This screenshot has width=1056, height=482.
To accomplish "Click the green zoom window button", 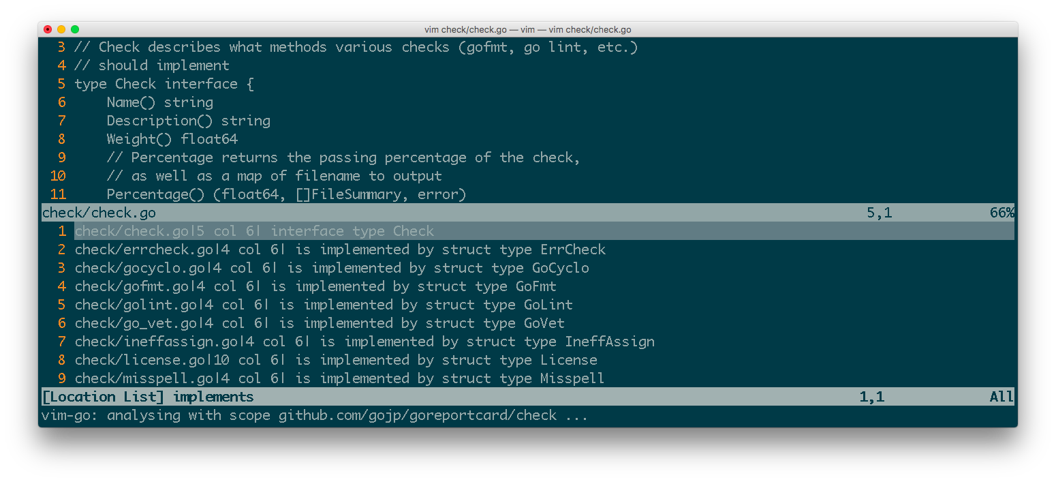I will [75, 29].
